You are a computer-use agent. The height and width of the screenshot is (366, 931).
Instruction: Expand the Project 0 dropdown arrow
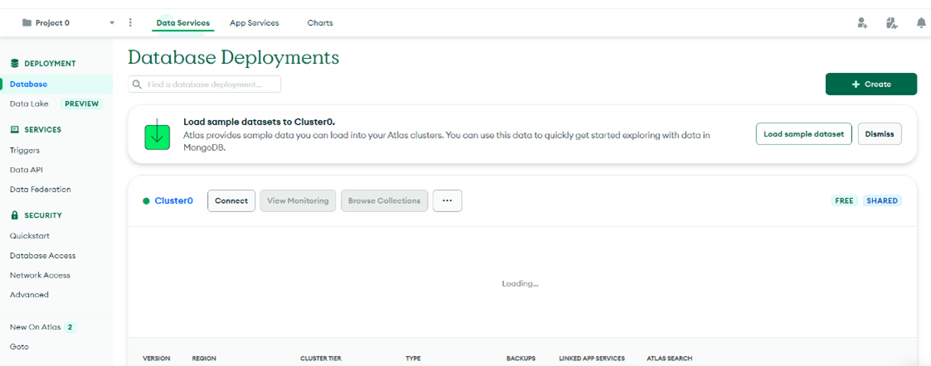(112, 23)
